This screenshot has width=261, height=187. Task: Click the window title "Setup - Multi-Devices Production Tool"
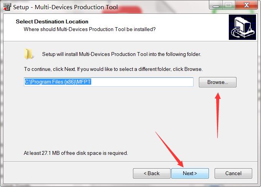[x=66, y=7]
